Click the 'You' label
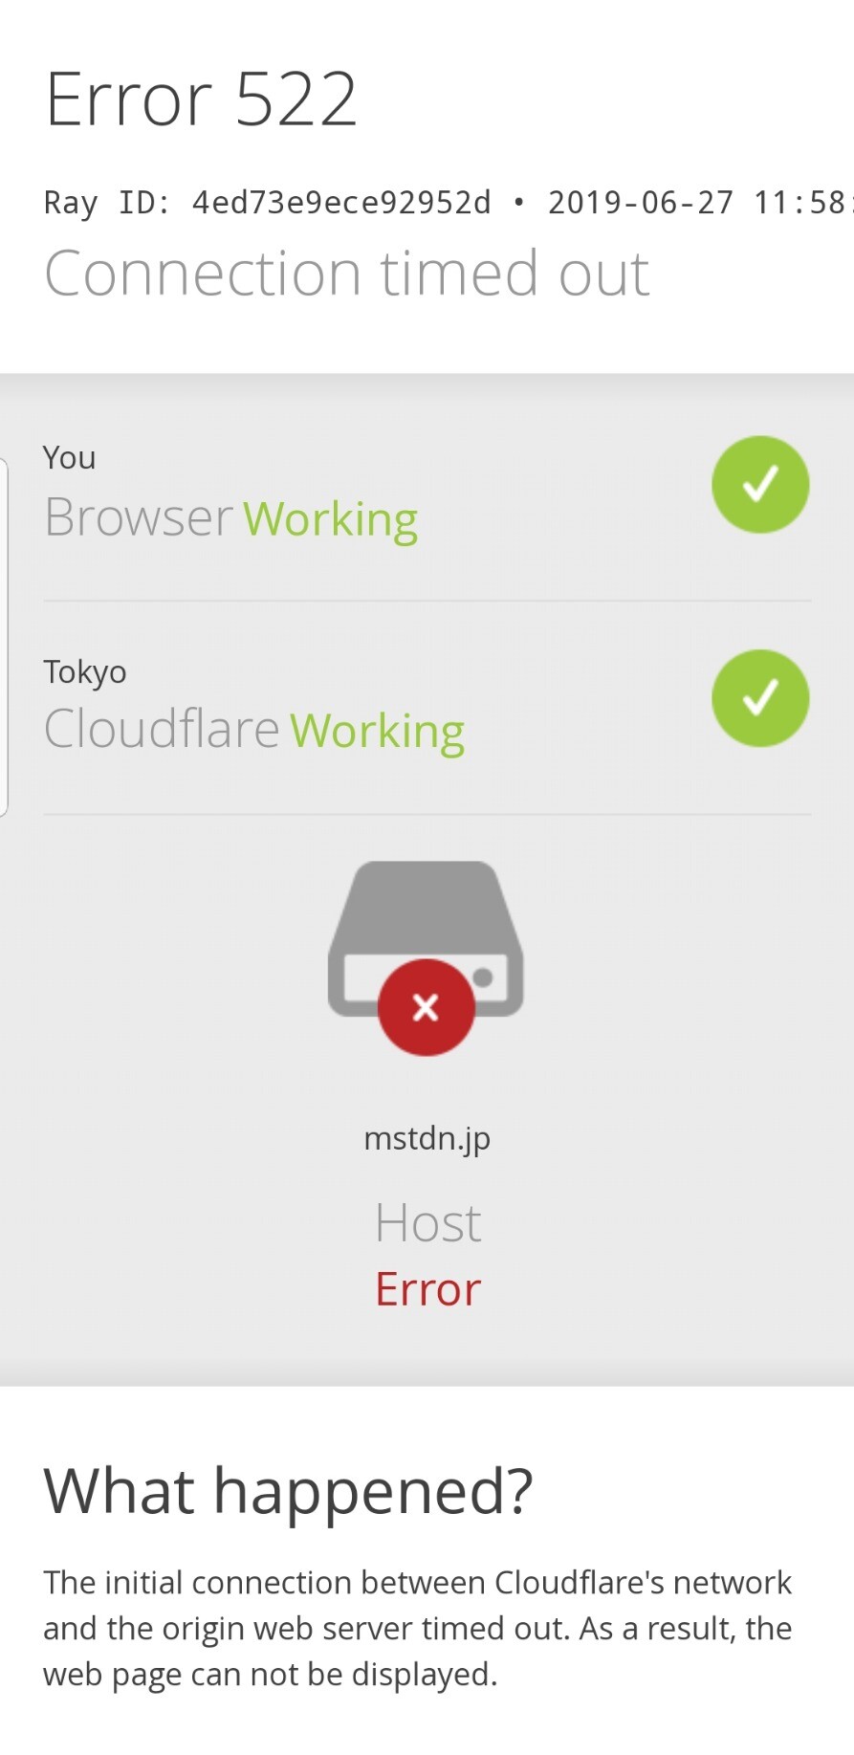 (69, 458)
